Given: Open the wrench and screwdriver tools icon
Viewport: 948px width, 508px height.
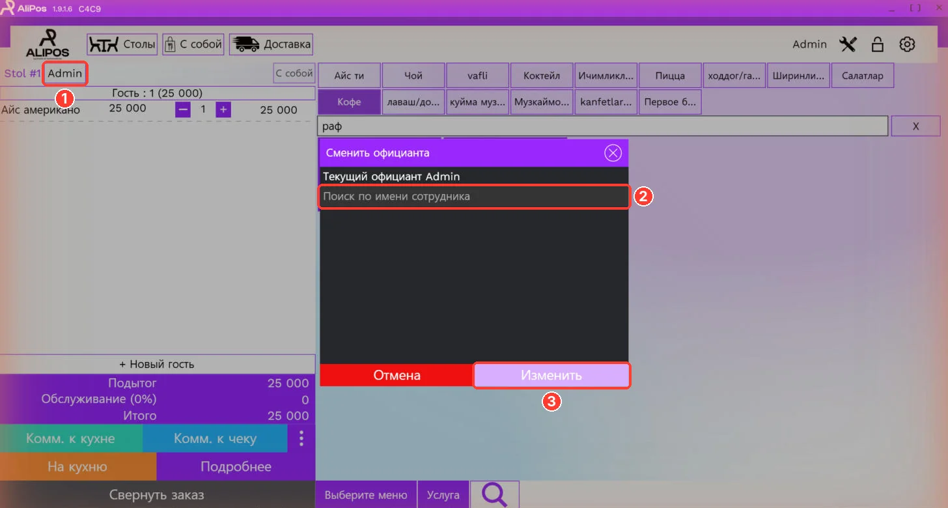Looking at the screenshot, I should (x=848, y=44).
